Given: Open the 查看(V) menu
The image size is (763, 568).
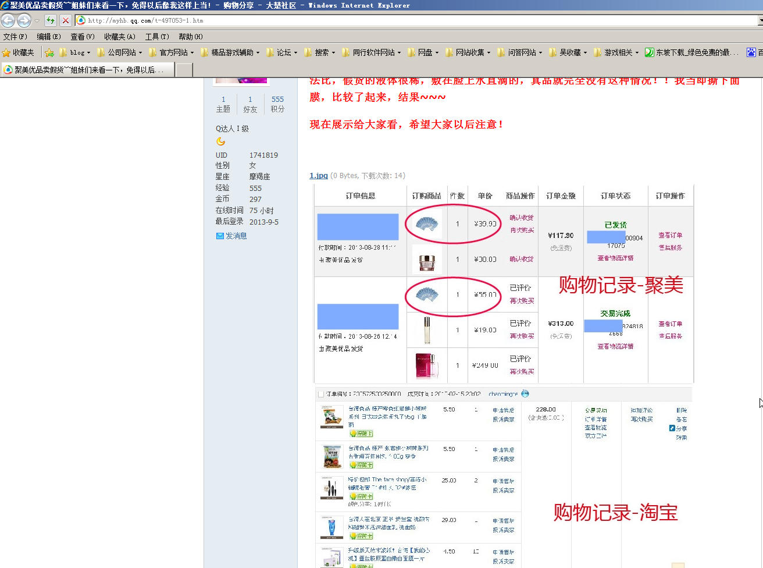Looking at the screenshot, I should (x=83, y=37).
